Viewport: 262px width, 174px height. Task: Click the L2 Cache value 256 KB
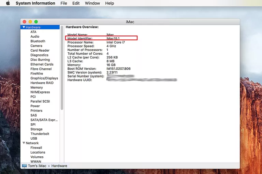click(112, 57)
